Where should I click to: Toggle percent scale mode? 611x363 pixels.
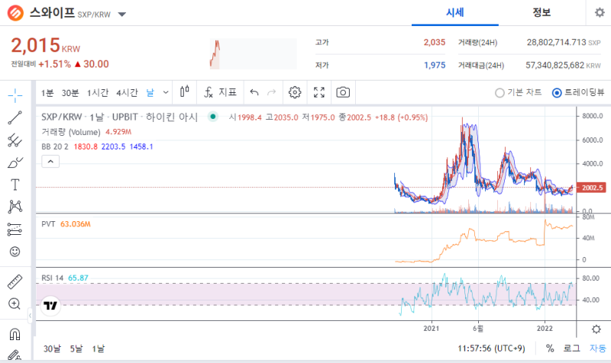(x=550, y=349)
